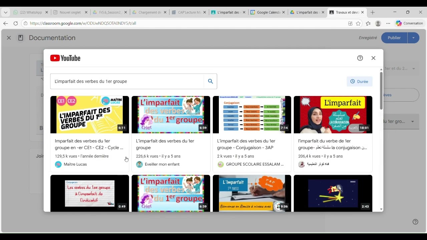The width and height of the screenshot is (427, 240).
Task: Click "226,6 k vues • il y a 5 ans" text
Action: 158,156
